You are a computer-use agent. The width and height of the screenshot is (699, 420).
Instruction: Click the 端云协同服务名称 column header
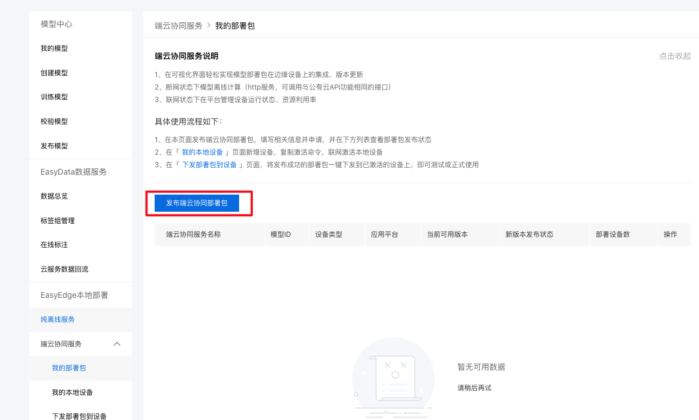[x=193, y=235]
